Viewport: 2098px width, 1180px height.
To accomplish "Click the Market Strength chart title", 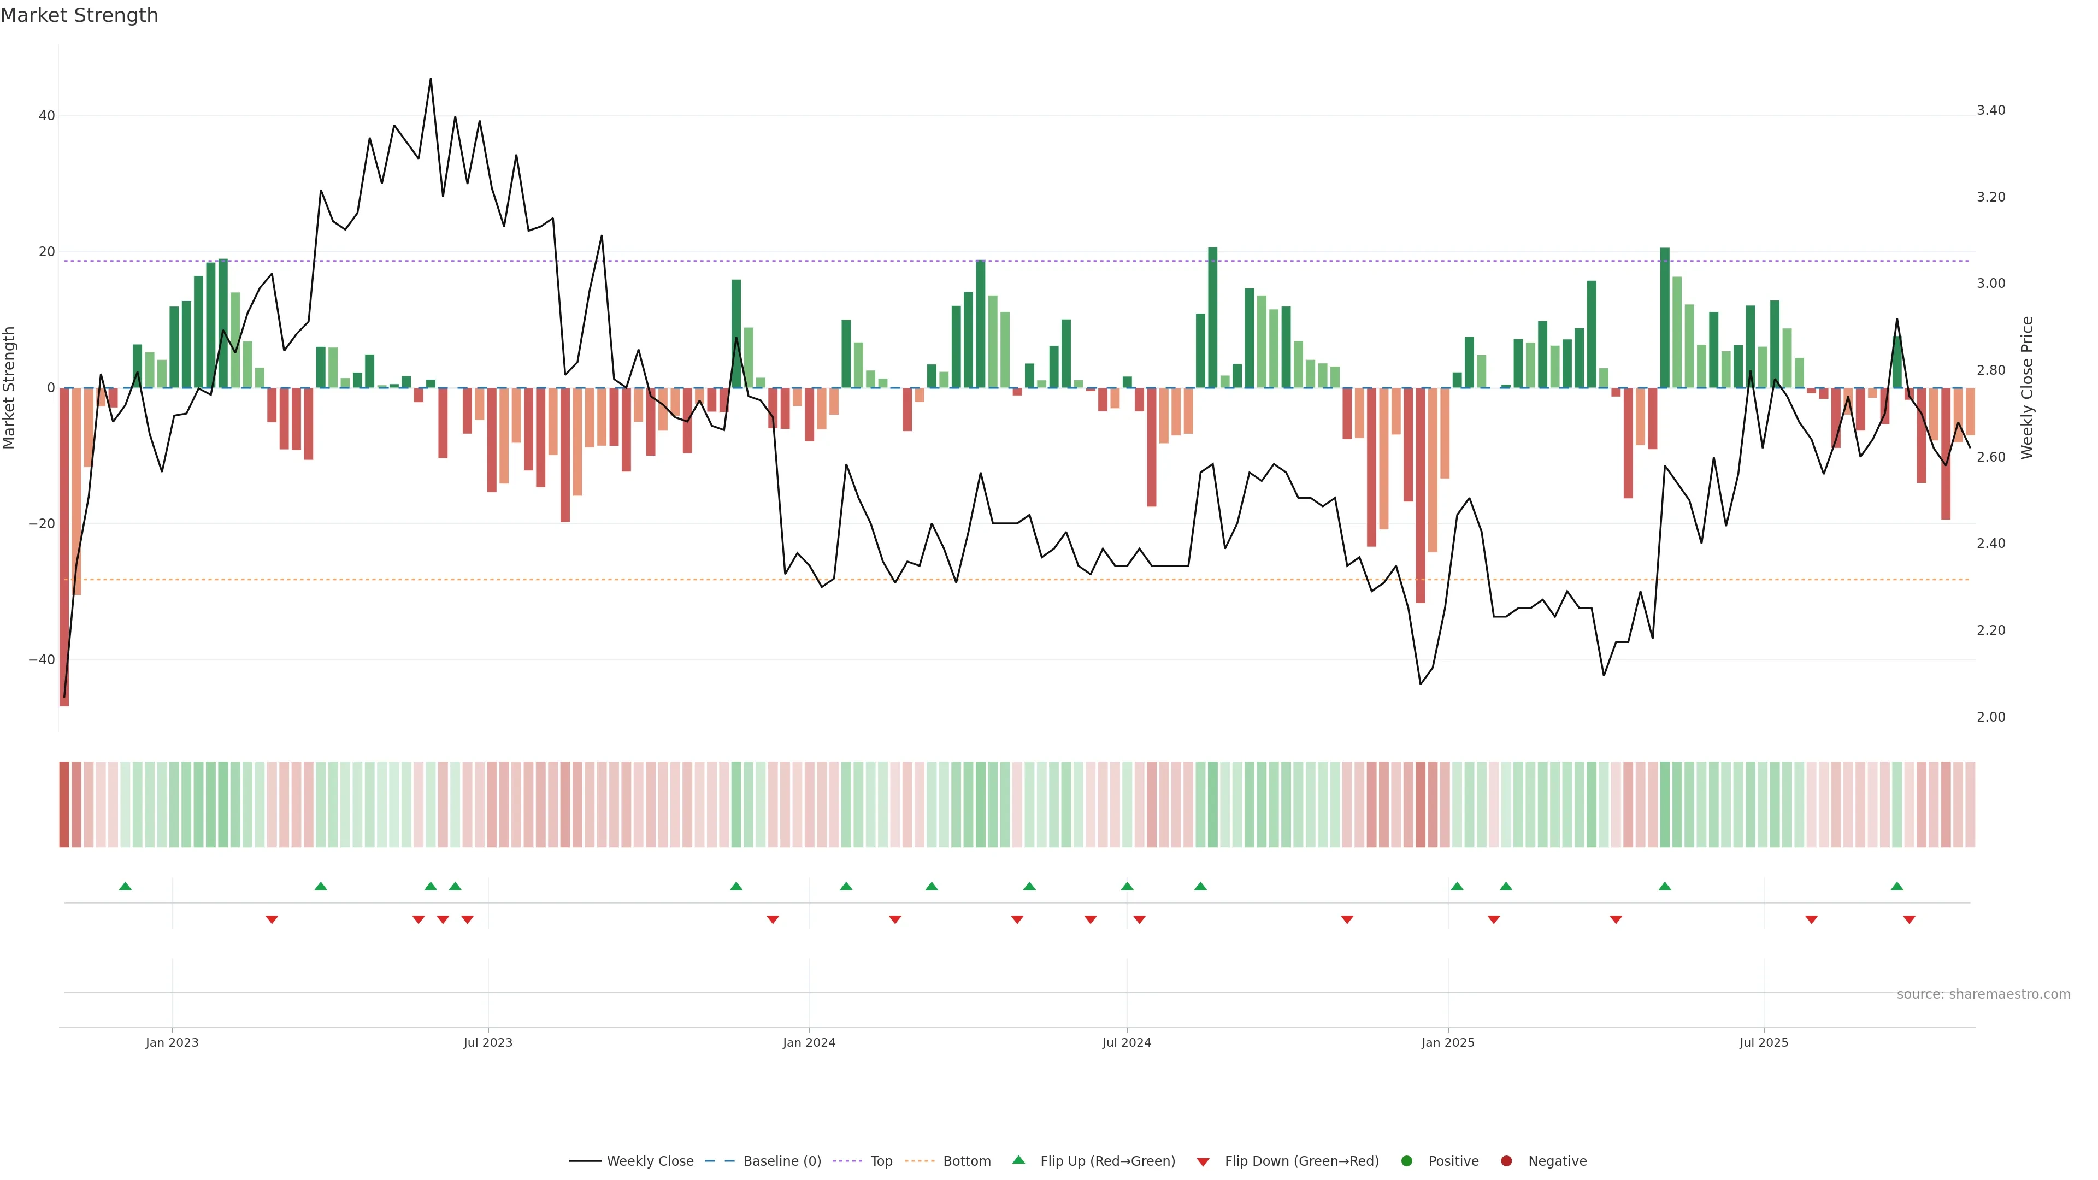I will tap(79, 15).
